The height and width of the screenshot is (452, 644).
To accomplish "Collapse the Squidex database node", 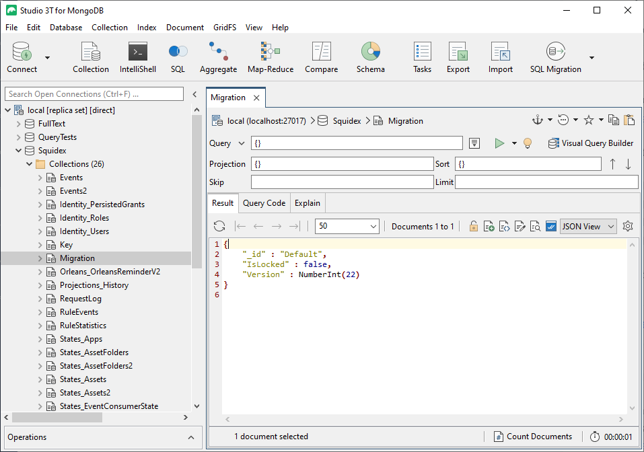I will coord(18,151).
